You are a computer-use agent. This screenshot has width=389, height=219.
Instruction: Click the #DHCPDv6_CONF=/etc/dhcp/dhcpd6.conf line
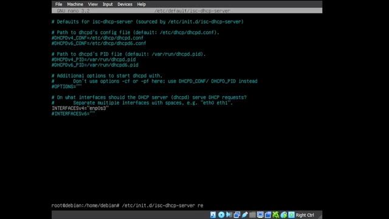point(98,43)
